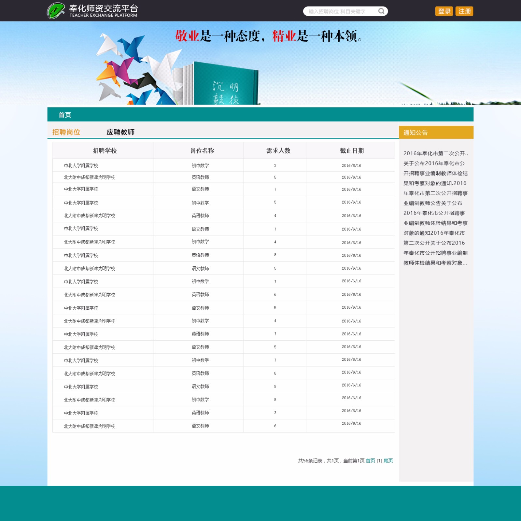
Task: Click the green leaf platform logo
Action: 56,11
